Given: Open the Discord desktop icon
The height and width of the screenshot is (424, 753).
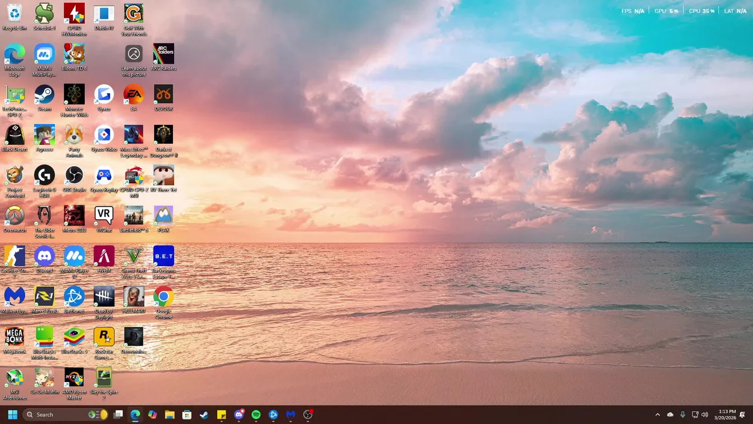Looking at the screenshot, I should [44, 260].
